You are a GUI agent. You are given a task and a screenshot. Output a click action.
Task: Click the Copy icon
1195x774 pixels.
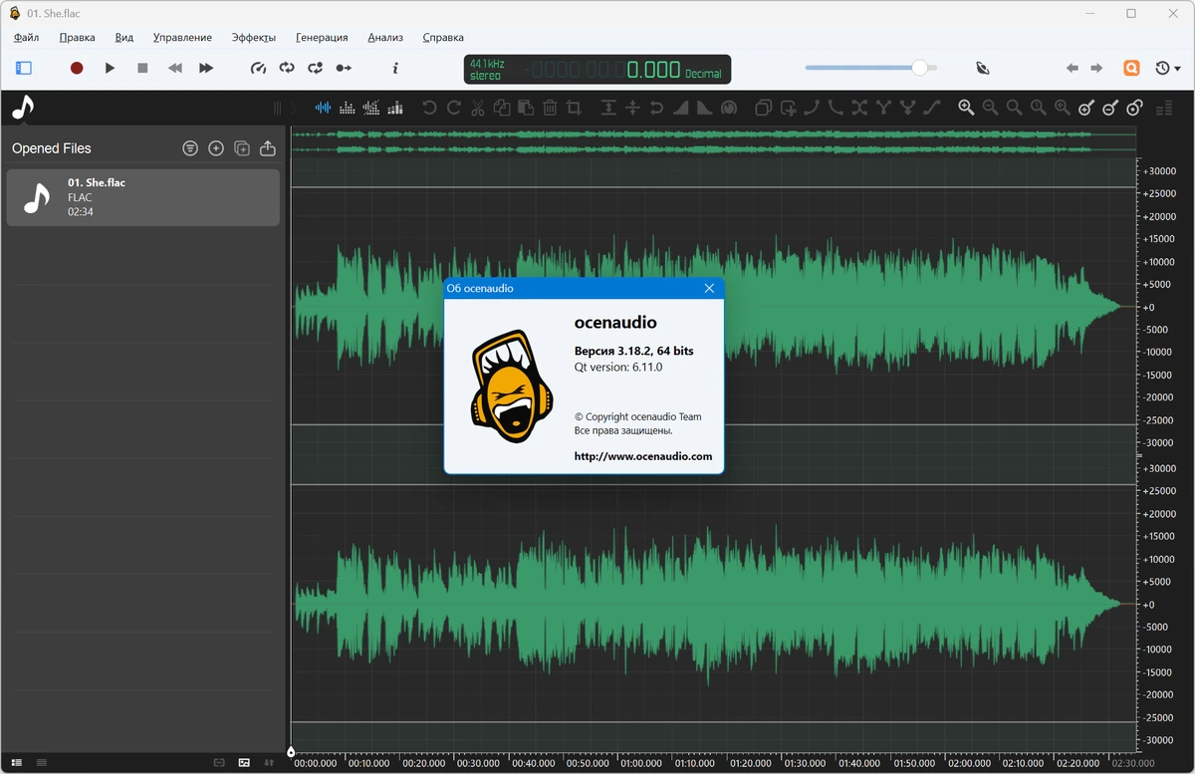pos(502,108)
